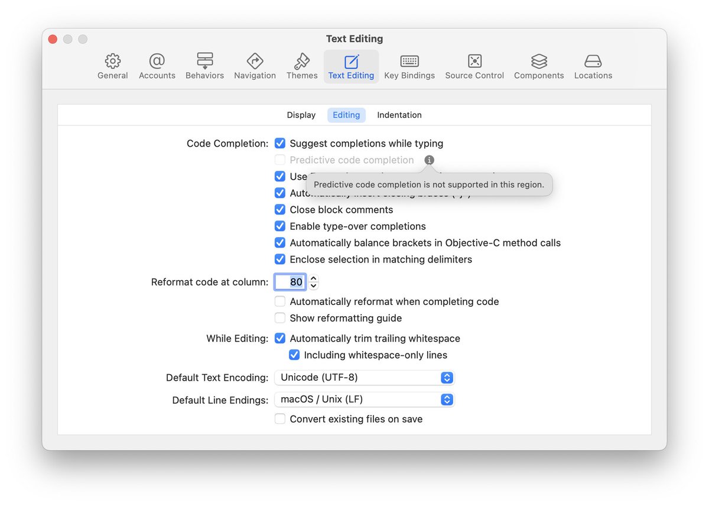Select the Locations preferences icon
709x506 pixels.
593,65
